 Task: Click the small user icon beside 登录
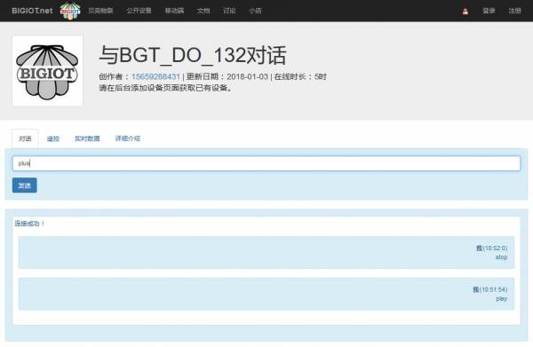pyautogui.click(x=465, y=12)
